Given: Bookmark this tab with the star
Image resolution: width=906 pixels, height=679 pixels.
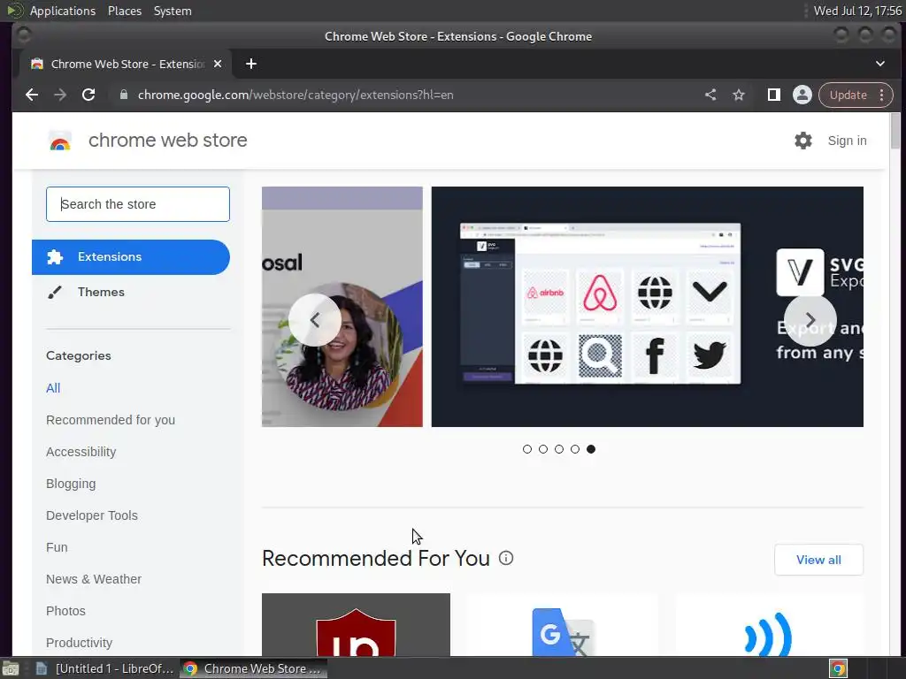Looking at the screenshot, I should coord(739,95).
